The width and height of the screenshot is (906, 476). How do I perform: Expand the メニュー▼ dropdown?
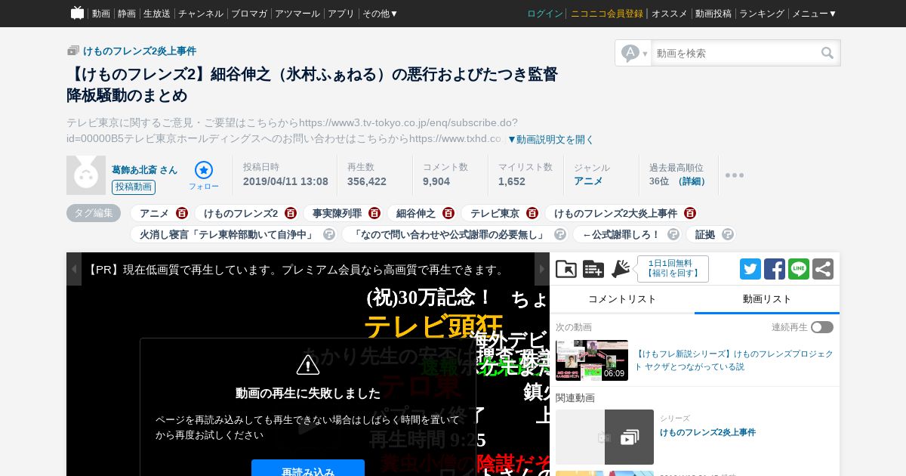point(814,14)
